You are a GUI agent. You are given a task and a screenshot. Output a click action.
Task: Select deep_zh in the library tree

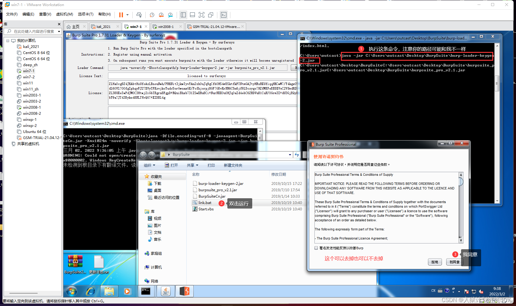[30, 65]
